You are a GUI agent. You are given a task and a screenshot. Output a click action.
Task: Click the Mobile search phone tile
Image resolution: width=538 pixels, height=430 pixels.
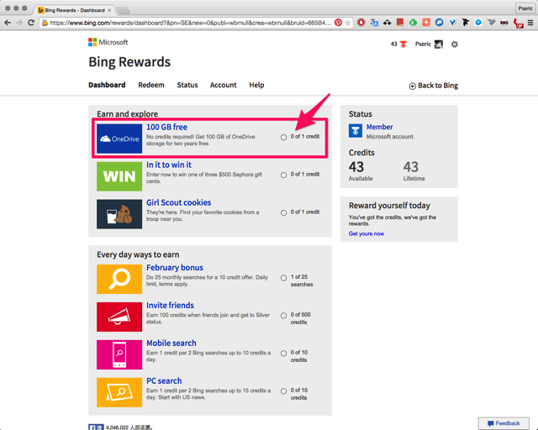click(x=119, y=354)
